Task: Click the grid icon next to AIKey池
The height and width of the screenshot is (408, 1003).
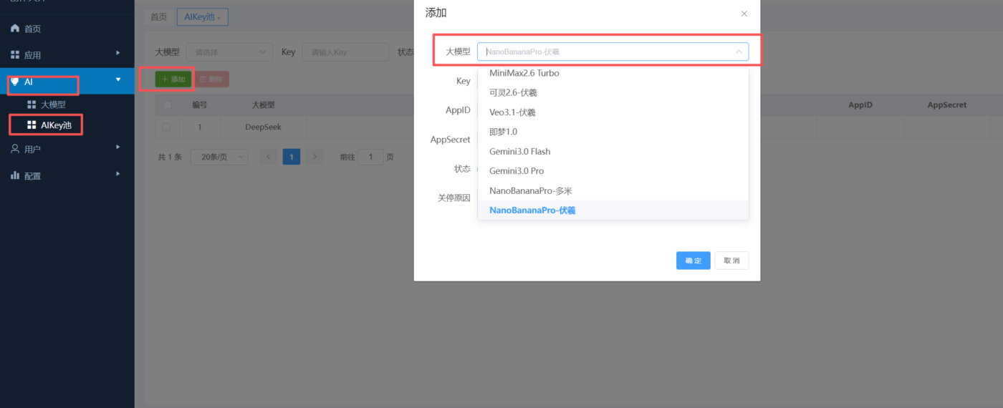Action: tap(32, 125)
